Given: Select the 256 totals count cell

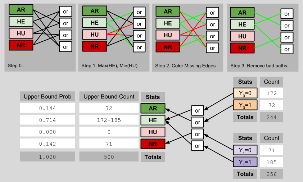Looking at the screenshot, I should pyautogui.click(x=271, y=174).
